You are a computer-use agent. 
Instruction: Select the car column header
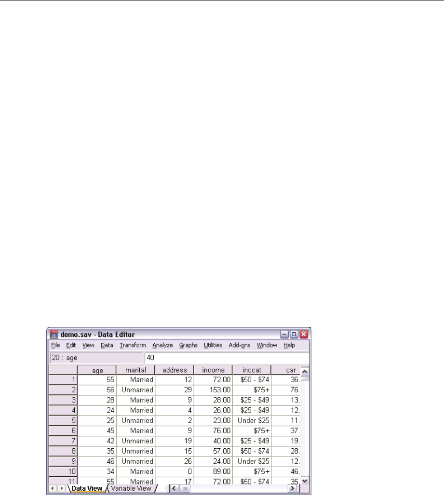tap(286, 370)
